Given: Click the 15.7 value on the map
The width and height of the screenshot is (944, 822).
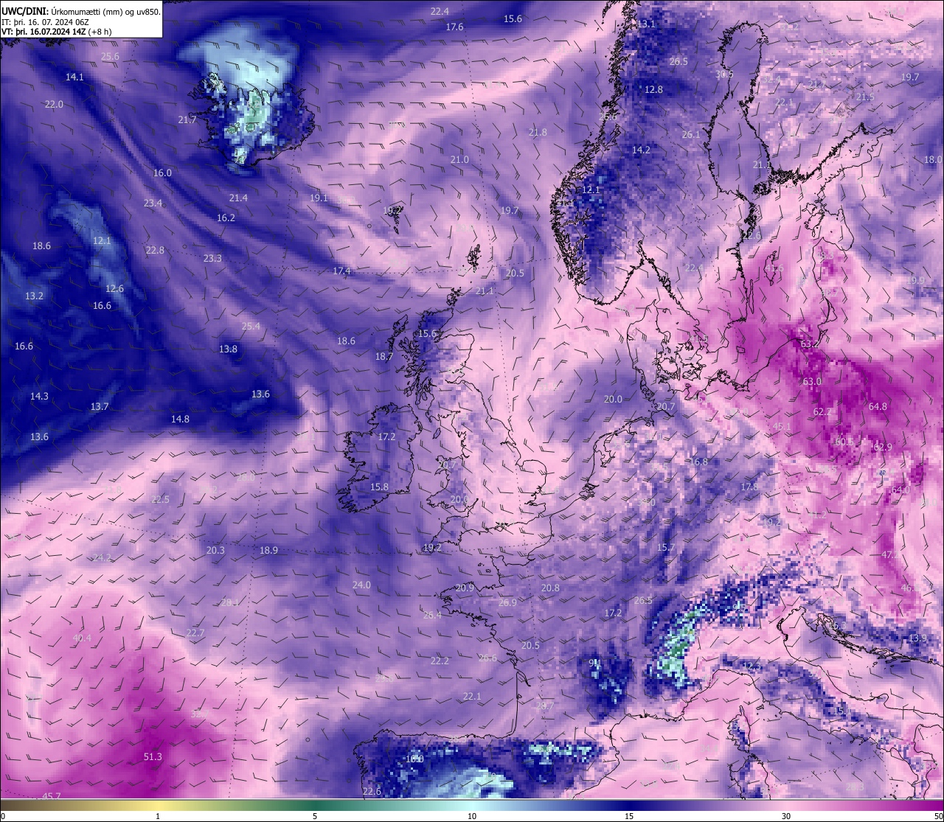Looking at the screenshot, I should tap(666, 547).
